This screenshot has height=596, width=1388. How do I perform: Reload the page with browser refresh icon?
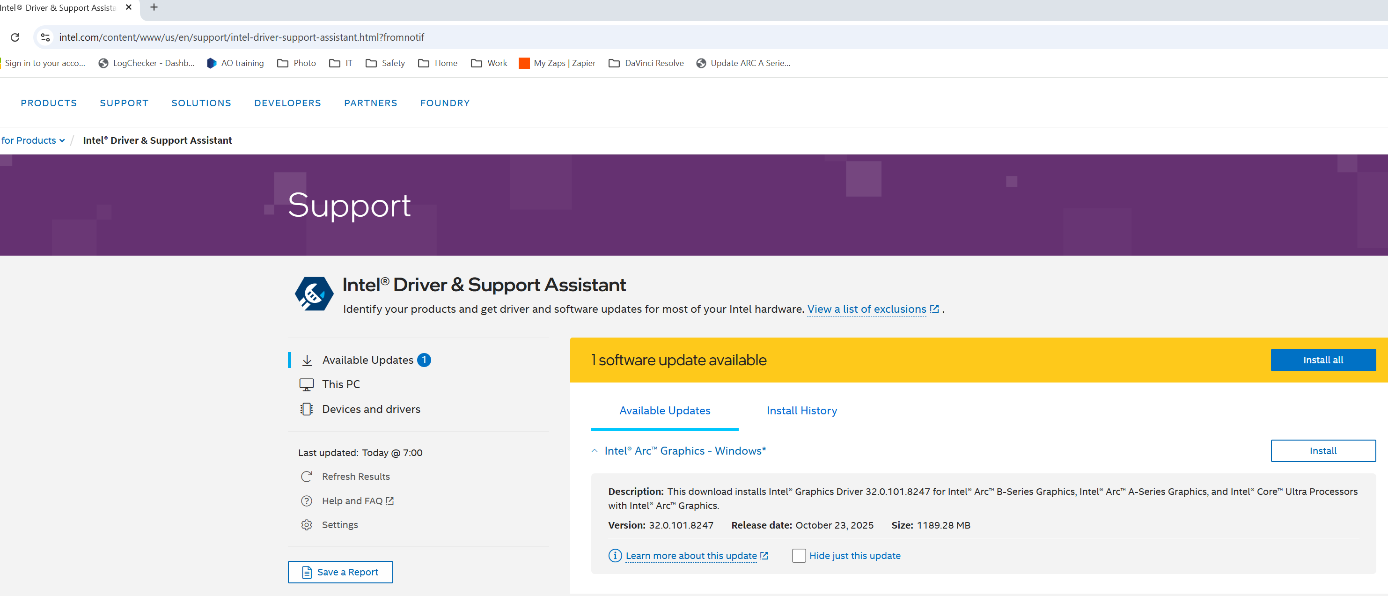point(15,37)
